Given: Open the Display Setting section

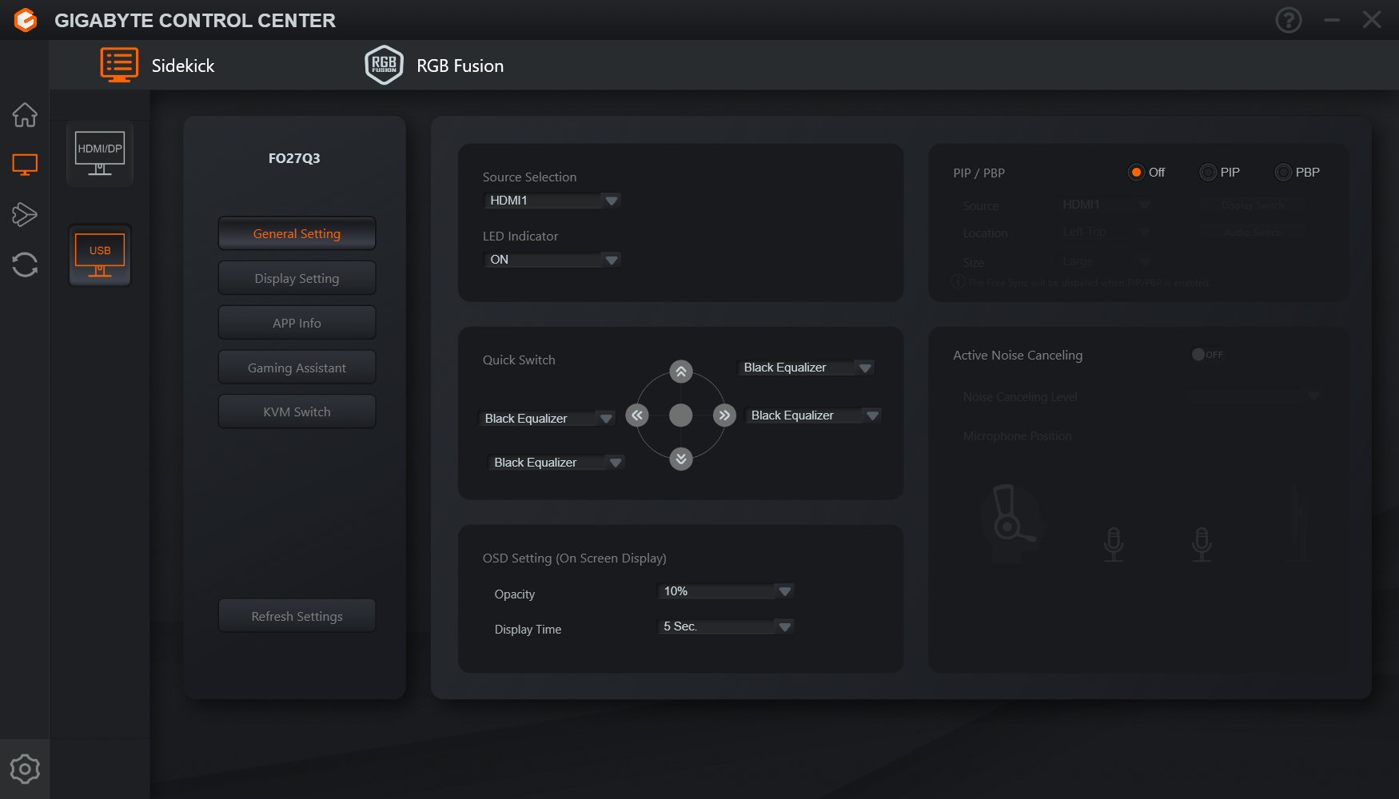Looking at the screenshot, I should tap(297, 278).
